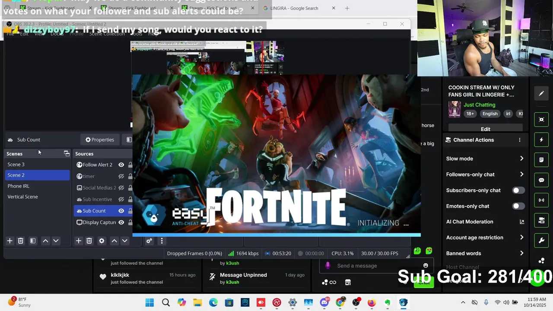Screen dimensions: 553x311
Task: Move scene down arrow in Scenes panel
Action: coord(56,241)
